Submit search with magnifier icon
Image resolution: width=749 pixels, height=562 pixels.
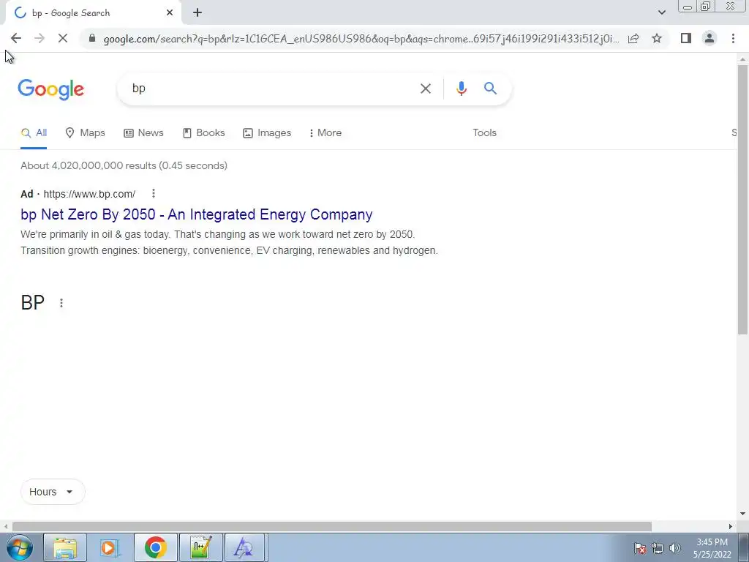coord(490,88)
